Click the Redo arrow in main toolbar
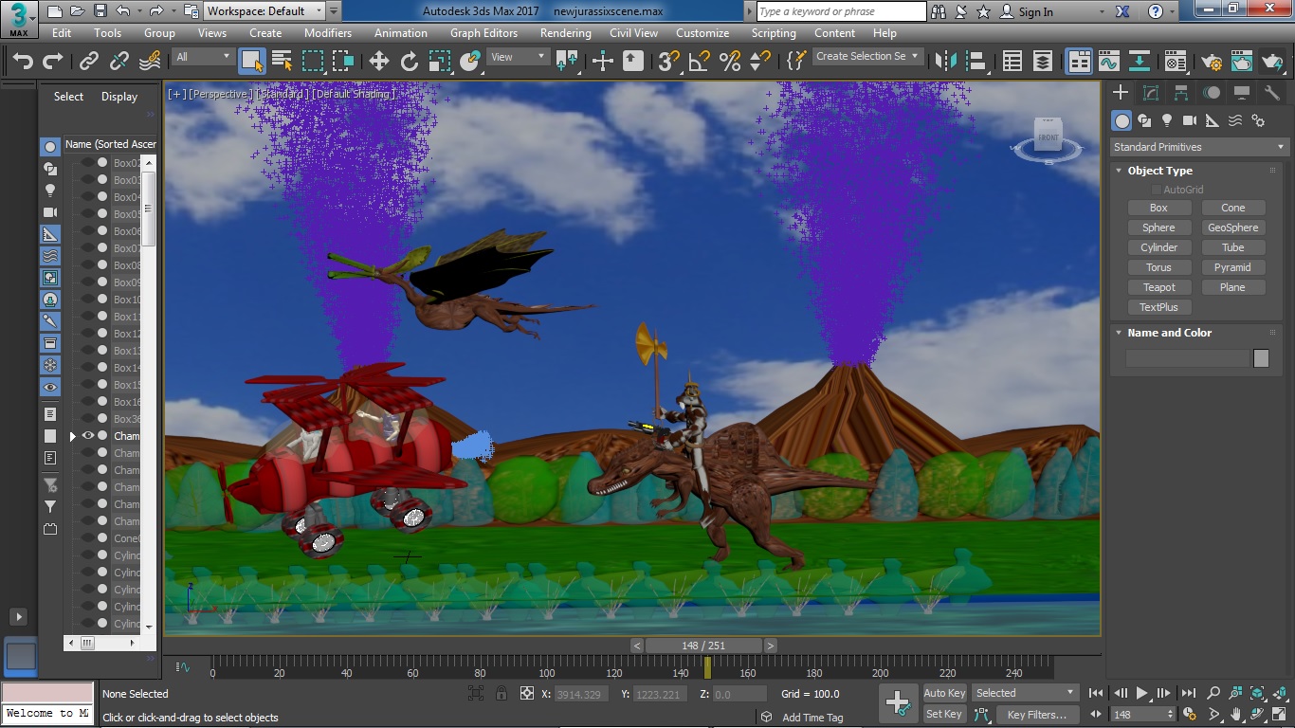This screenshot has height=728, width=1295. point(53,62)
